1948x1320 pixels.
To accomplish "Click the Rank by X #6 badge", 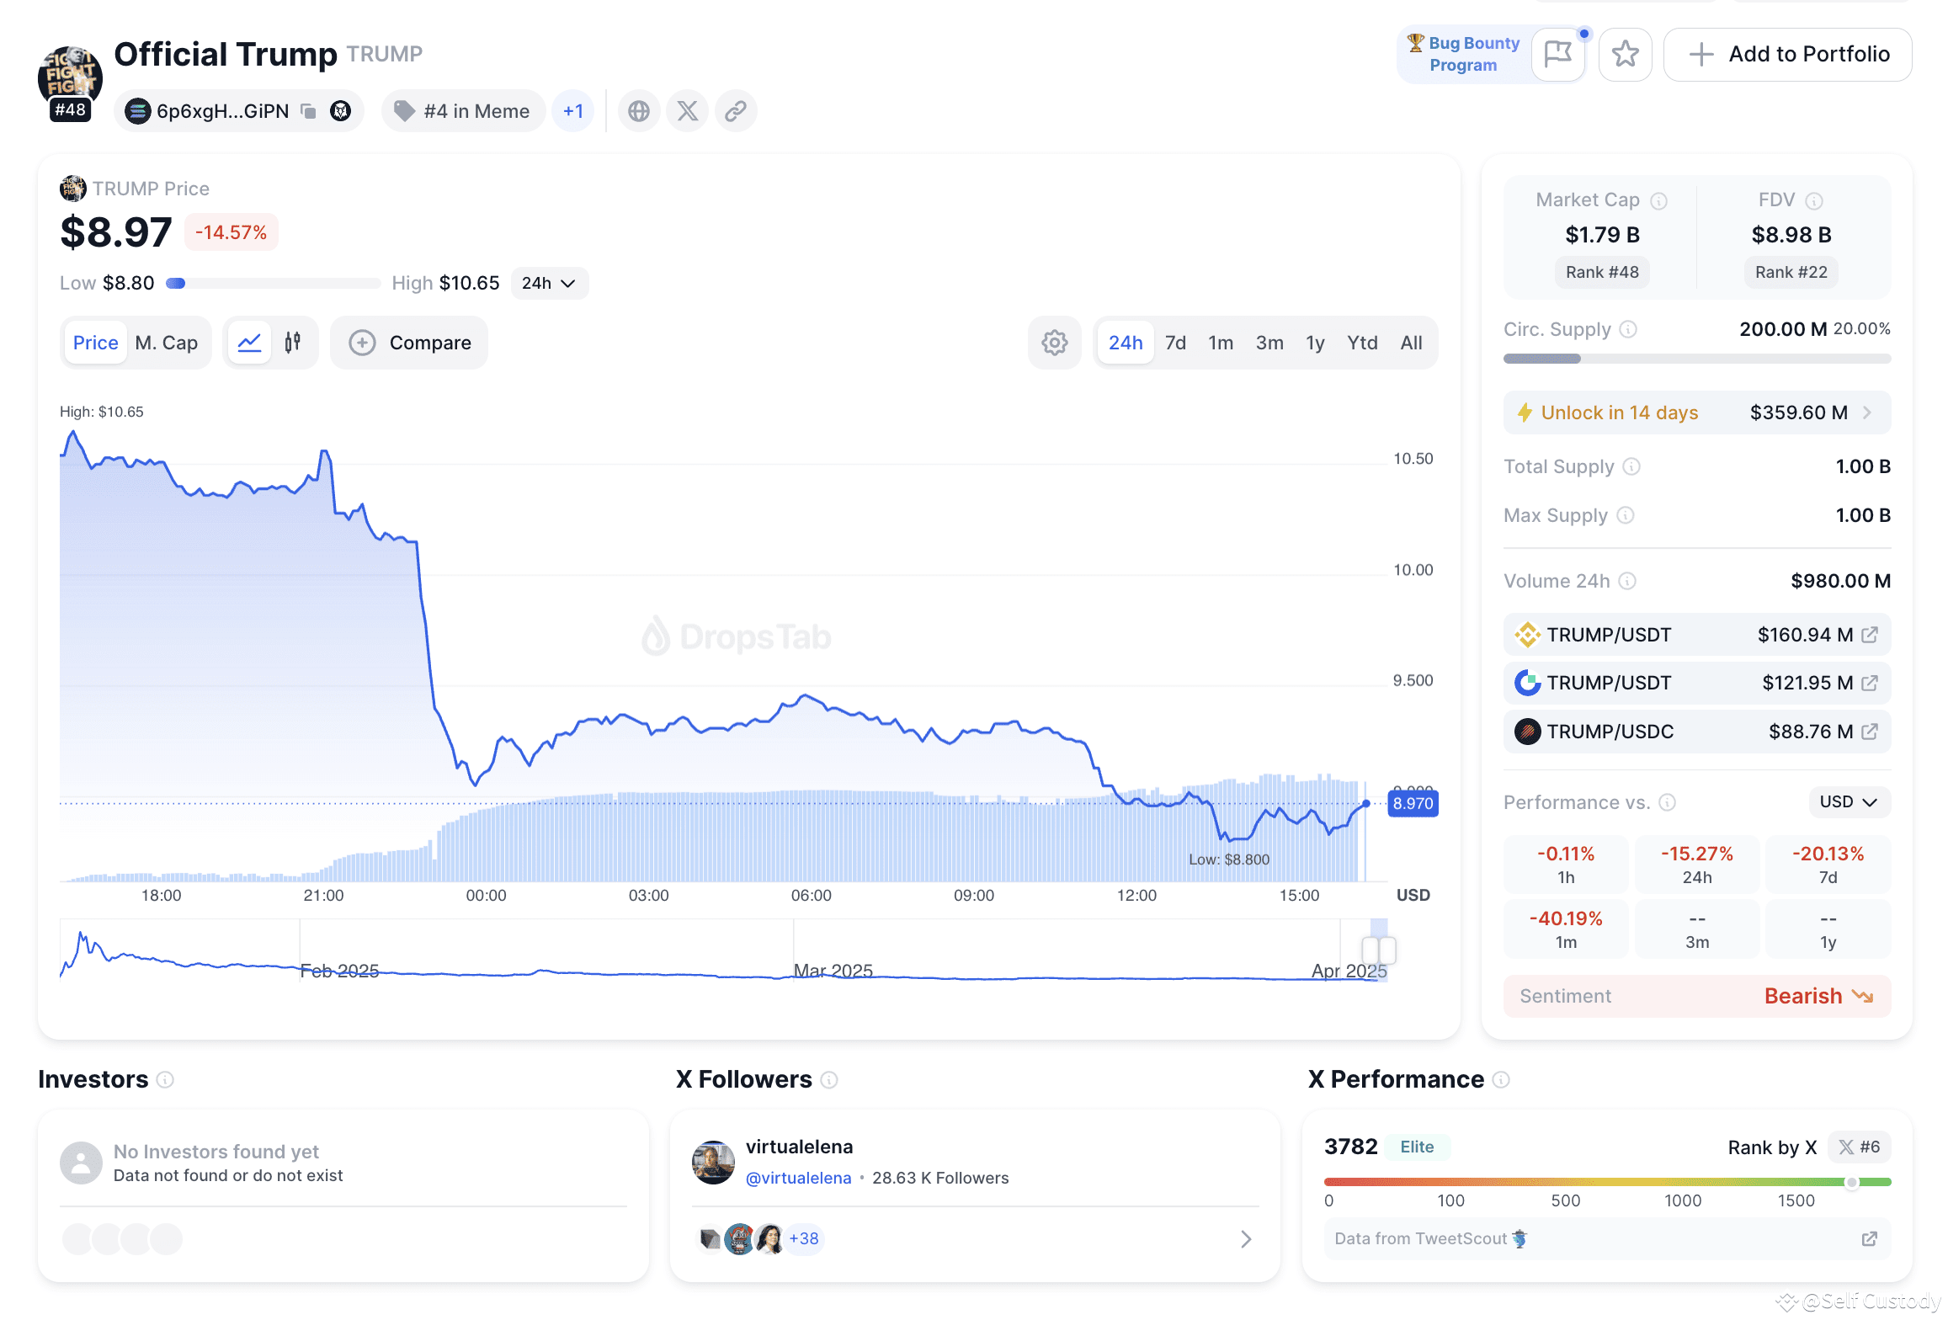I will pos(1860,1147).
